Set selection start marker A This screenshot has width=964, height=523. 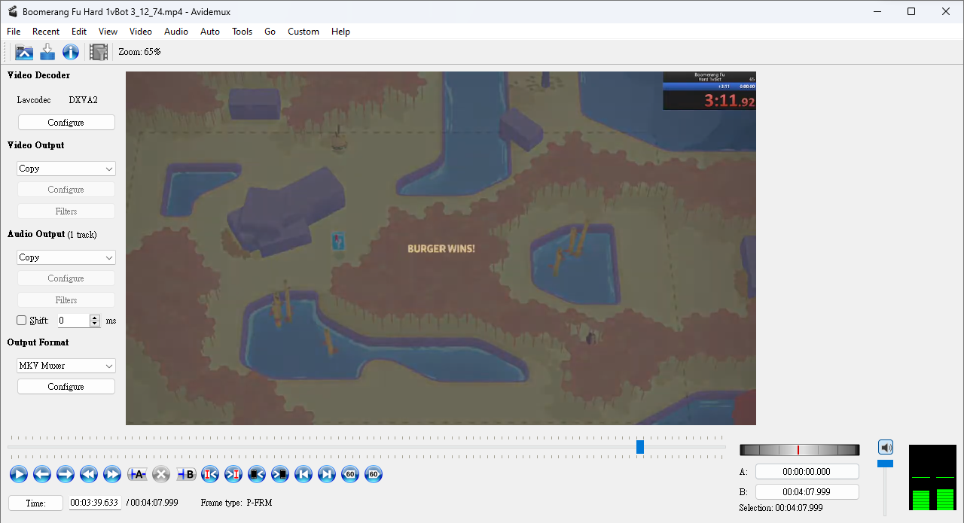[137, 474]
